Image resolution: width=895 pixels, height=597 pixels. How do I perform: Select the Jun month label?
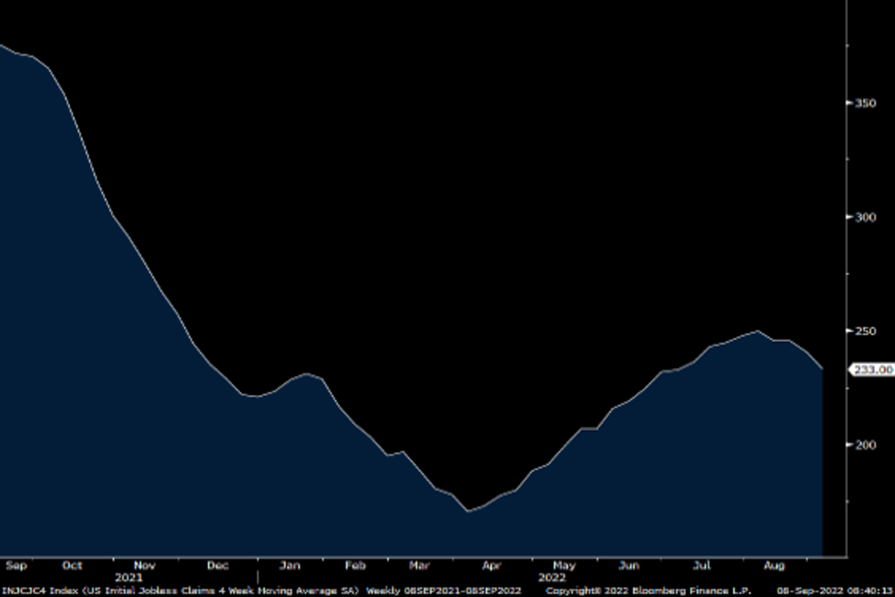tap(630, 566)
